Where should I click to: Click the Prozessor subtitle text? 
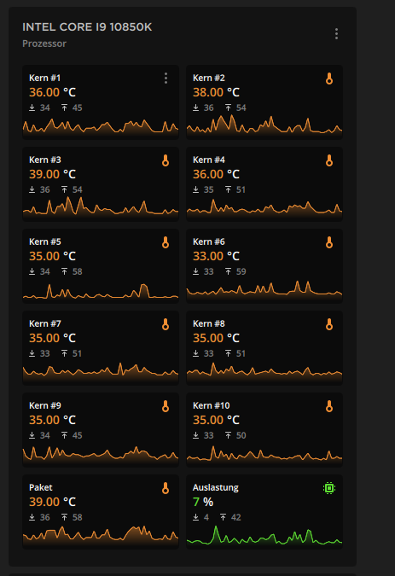(44, 44)
